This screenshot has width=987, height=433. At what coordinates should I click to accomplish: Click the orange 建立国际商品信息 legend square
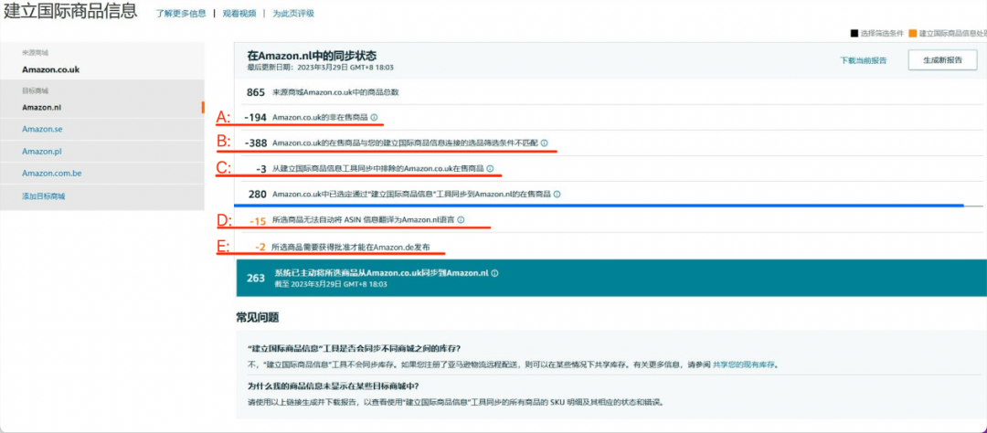913,33
